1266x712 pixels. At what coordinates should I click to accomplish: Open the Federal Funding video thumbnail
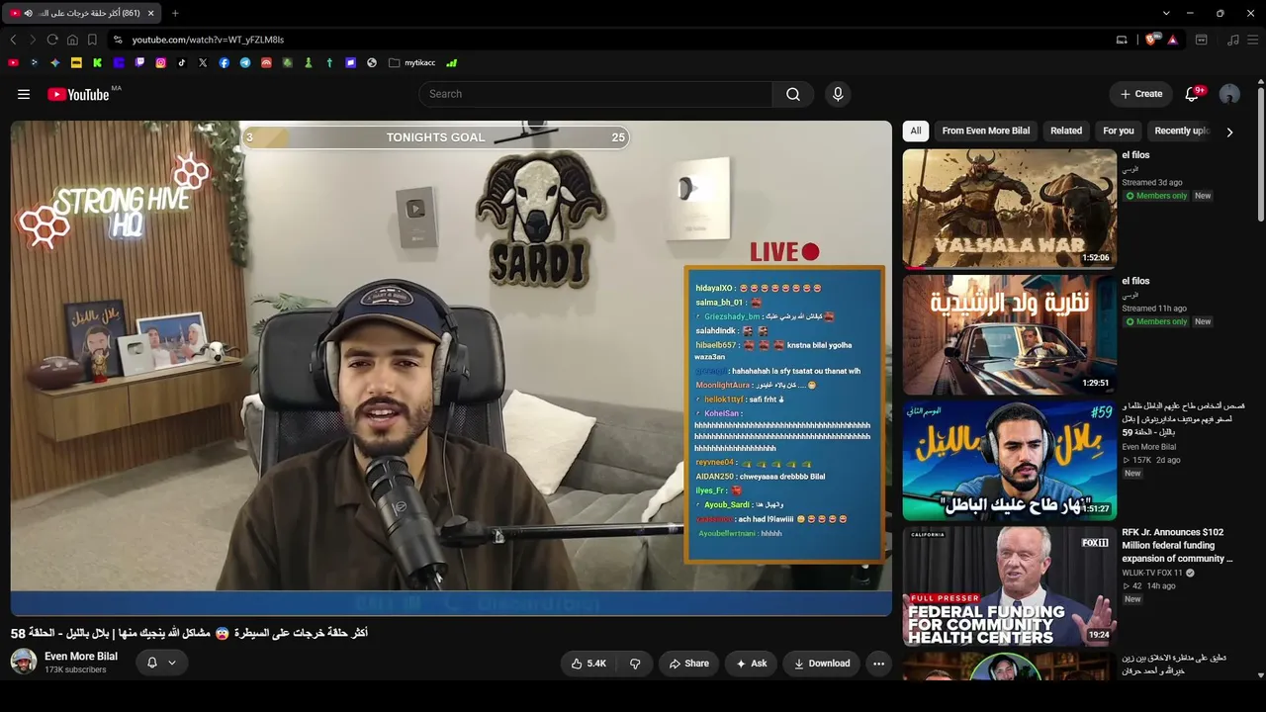pos(1009,585)
